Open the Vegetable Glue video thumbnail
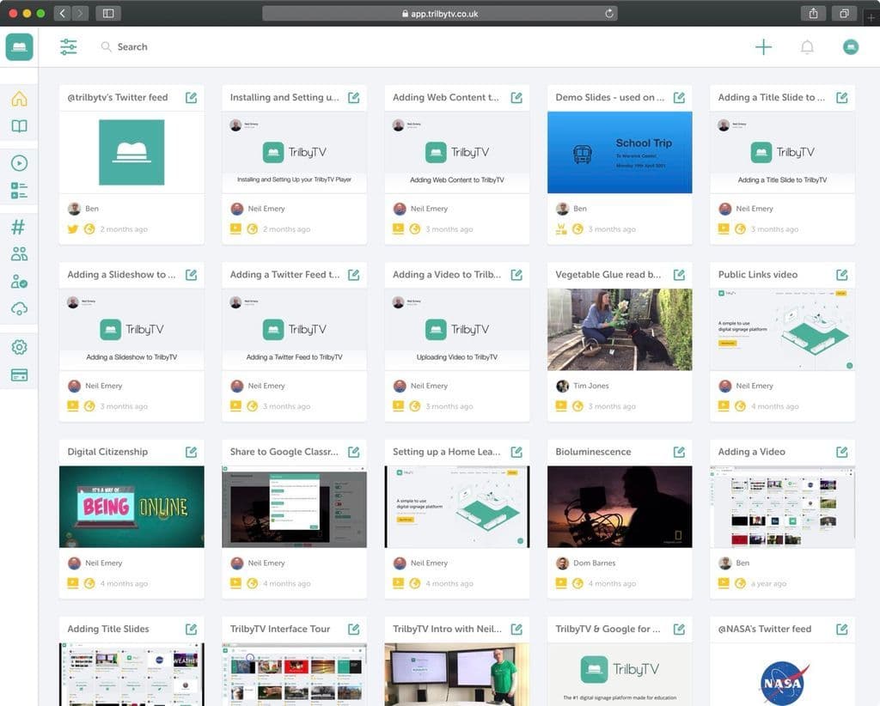The height and width of the screenshot is (706, 880). (x=620, y=330)
